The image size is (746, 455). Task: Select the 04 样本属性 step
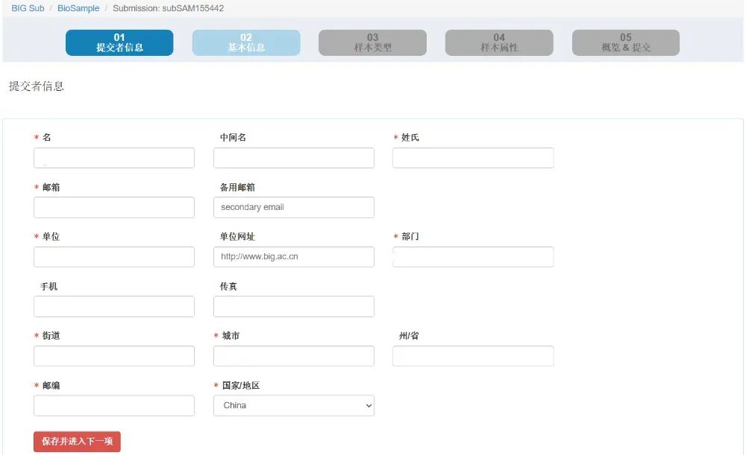499,42
